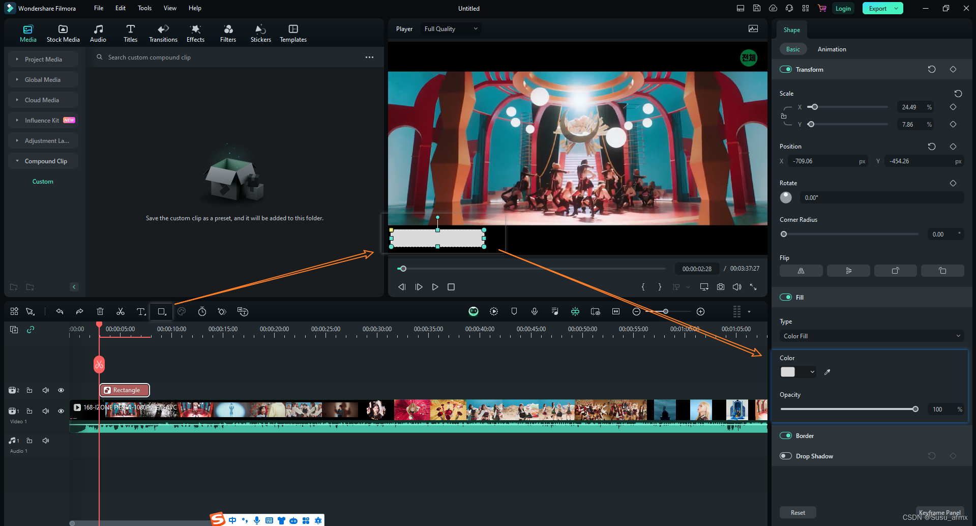Collapse the Compound Clip folder

click(x=43, y=161)
